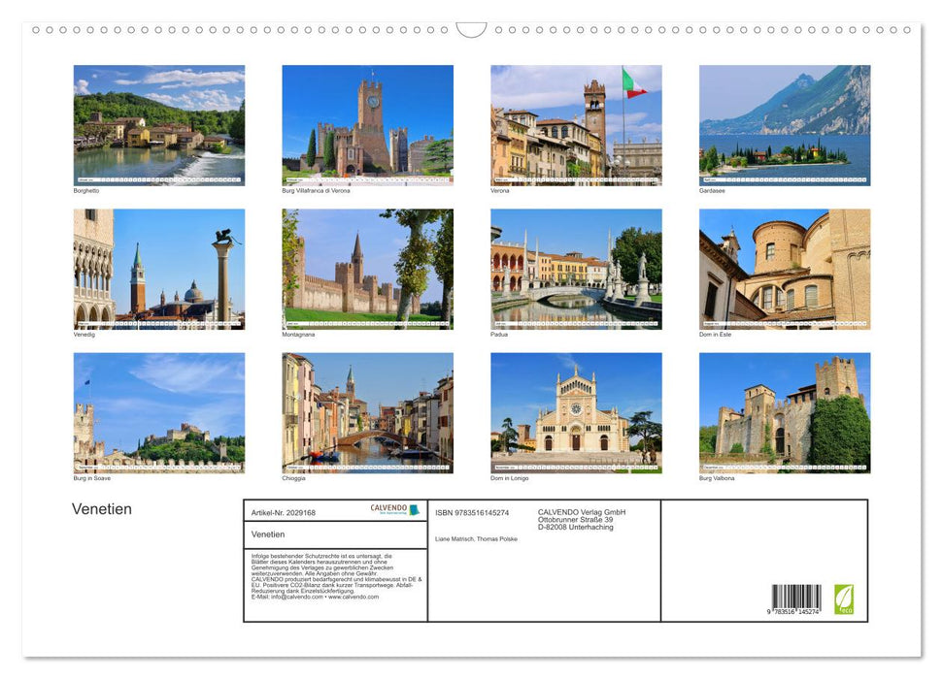Select the Burg Valbona castle thumbnail
Image resolution: width=943 pixels, height=679 pixels.
(784, 412)
